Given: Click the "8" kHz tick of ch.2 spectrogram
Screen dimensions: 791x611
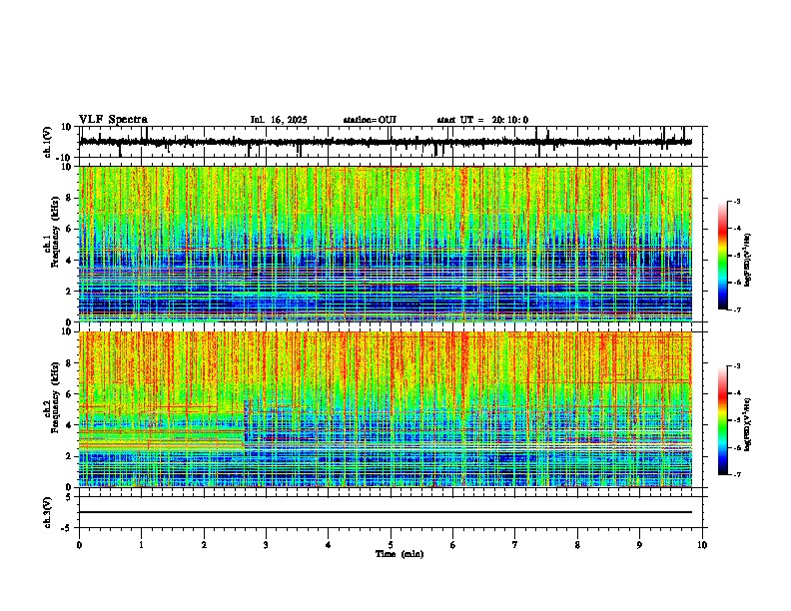Looking at the screenshot, I should click(70, 363).
